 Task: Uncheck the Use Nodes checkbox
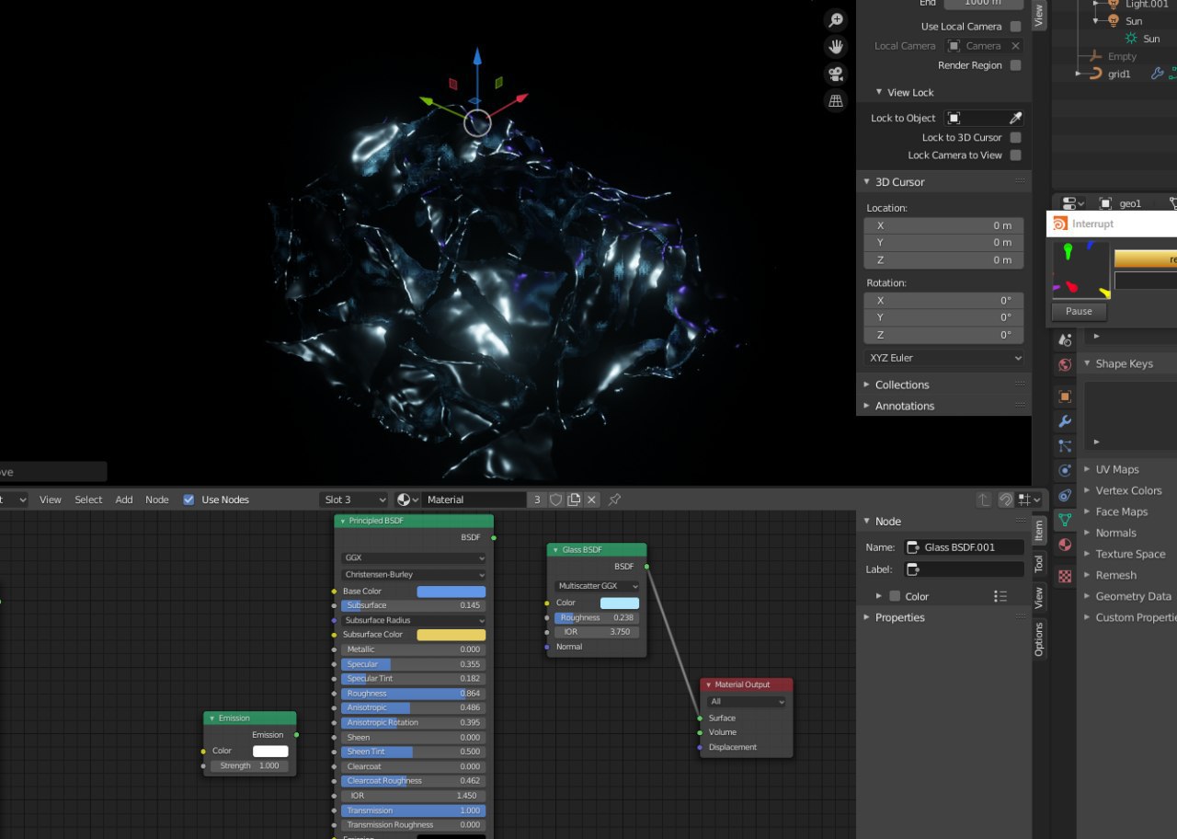[189, 500]
